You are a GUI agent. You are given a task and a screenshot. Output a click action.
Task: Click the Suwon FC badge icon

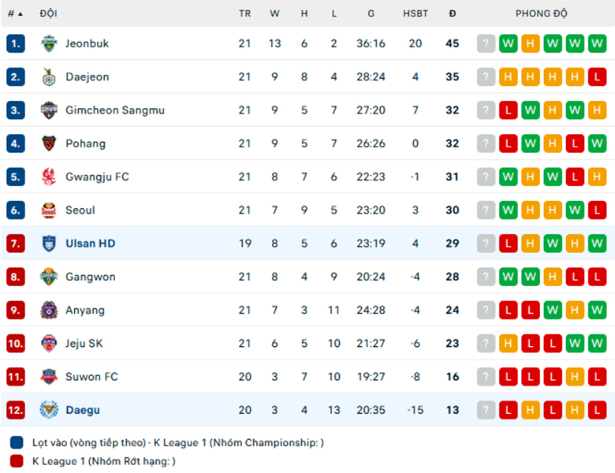click(49, 377)
